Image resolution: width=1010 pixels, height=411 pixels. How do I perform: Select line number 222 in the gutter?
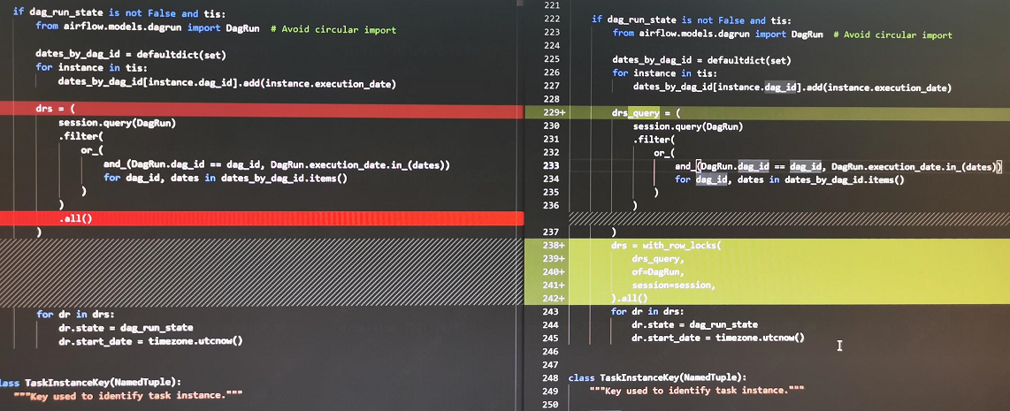tap(552, 20)
